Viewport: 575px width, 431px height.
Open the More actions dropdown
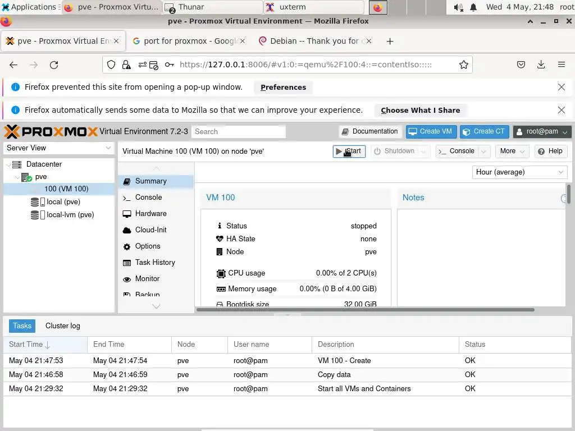(x=512, y=152)
